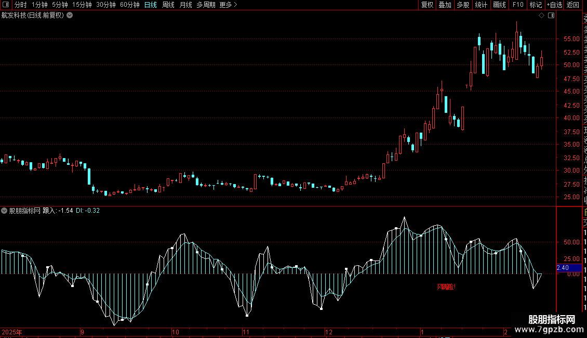
Task: Expand the 股朋指标网 indicator dropdown arrow
Action: 4,211
